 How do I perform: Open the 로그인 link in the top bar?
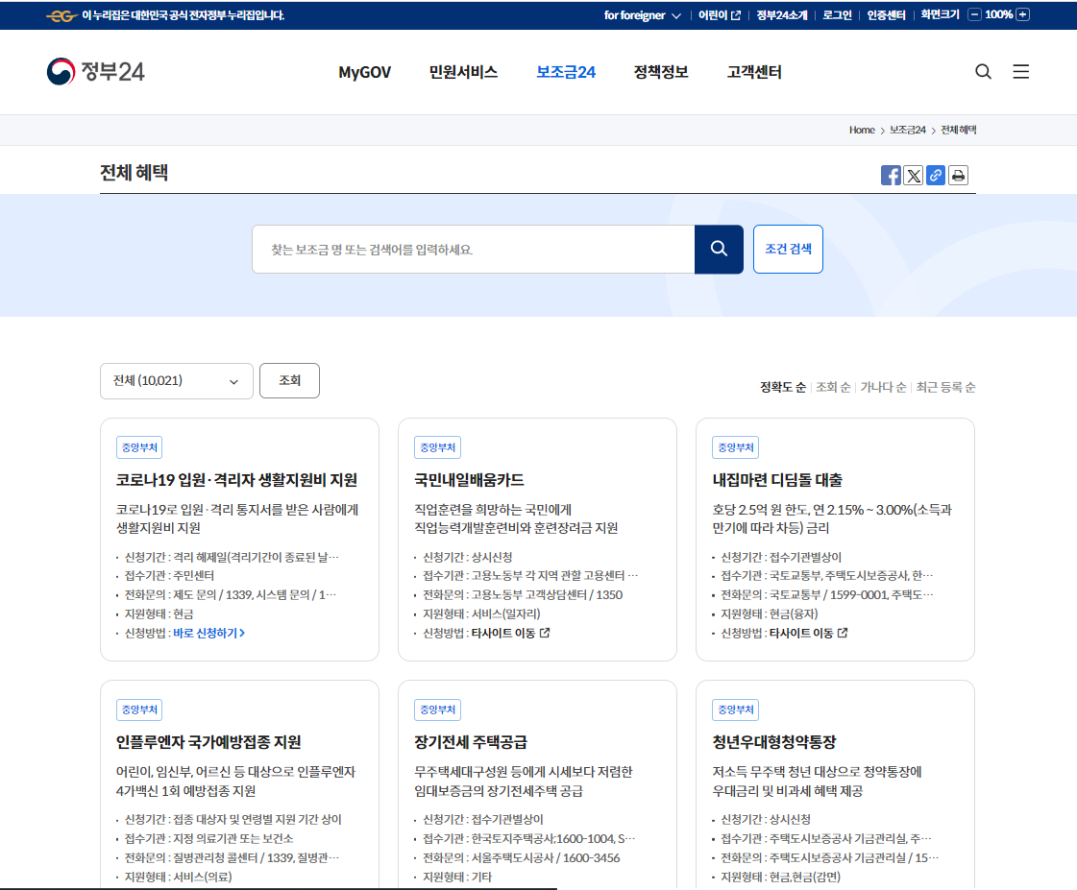tap(836, 14)
